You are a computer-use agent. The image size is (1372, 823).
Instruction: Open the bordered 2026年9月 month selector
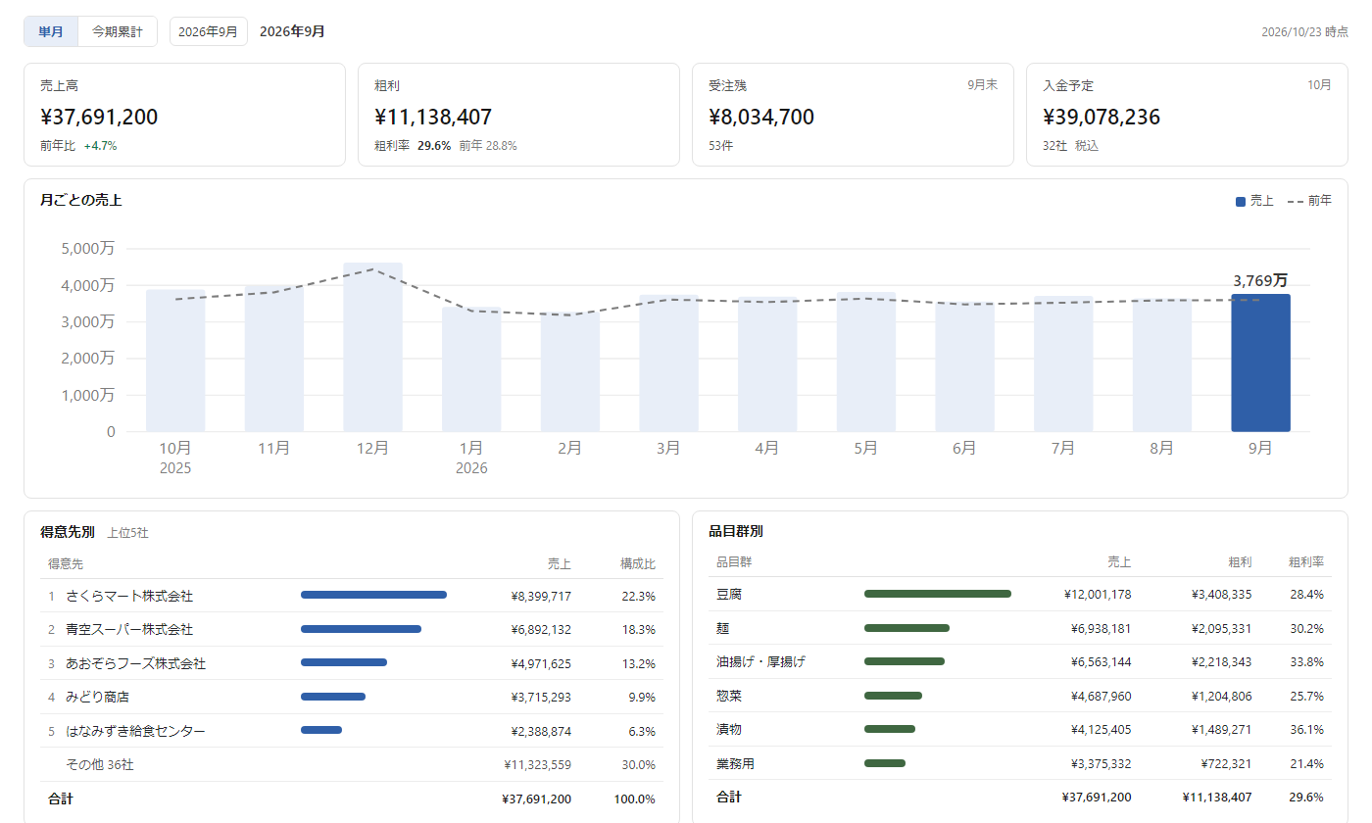pyautogui.click(x=208, y=31)
